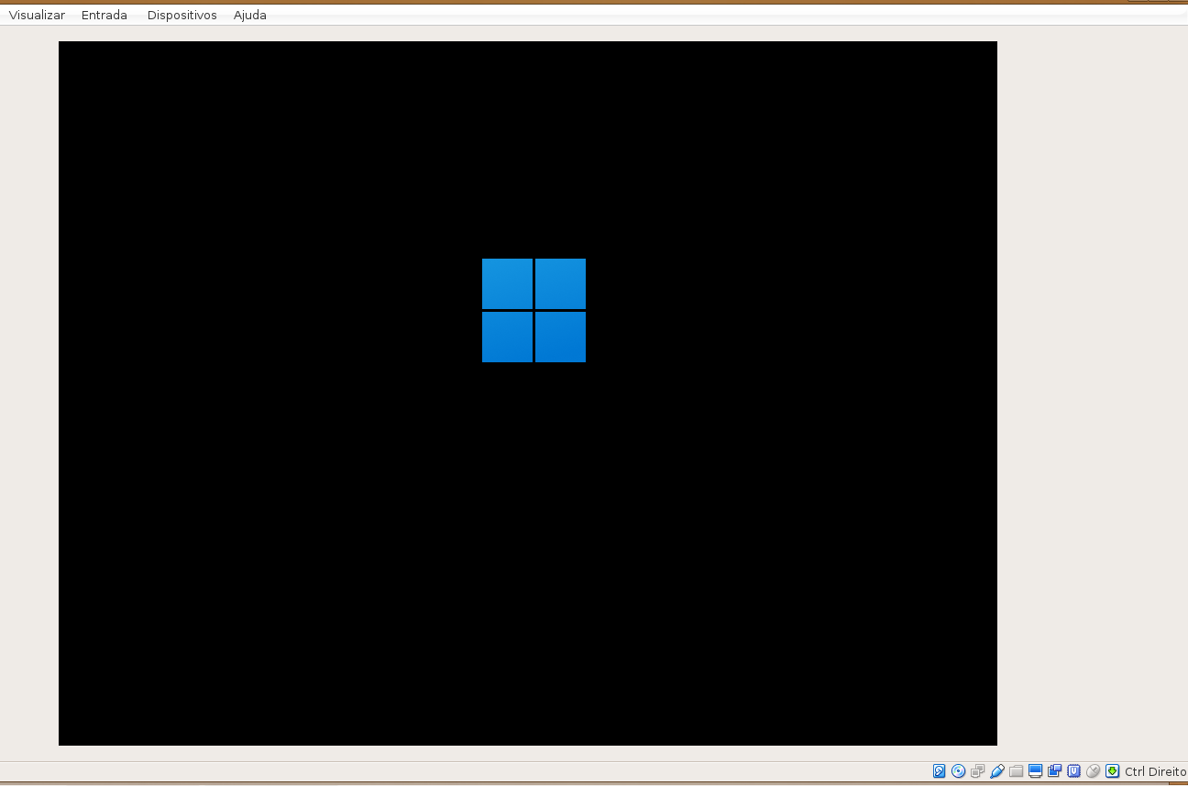Open the Visualizar menu
Screen dimensions: 1188x786
(37, 16)
